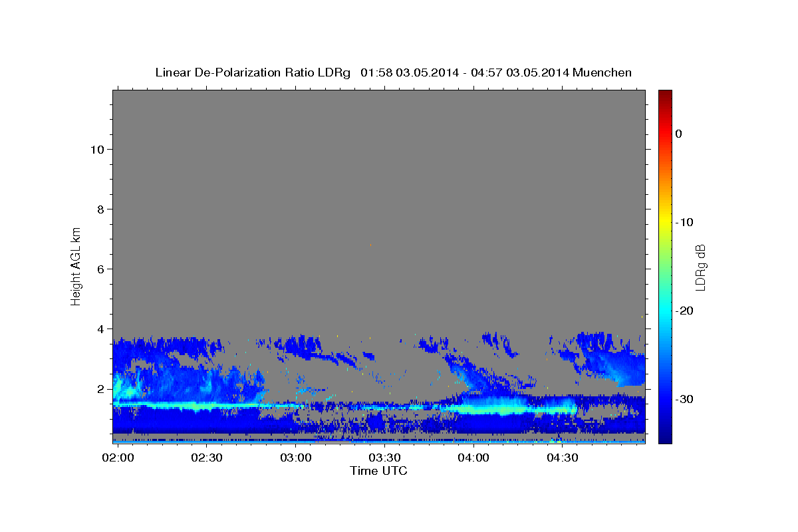Select the height label 2
The width and height of the screenshot is (798, 532).
pyautogui.click(x=100, y=389)
